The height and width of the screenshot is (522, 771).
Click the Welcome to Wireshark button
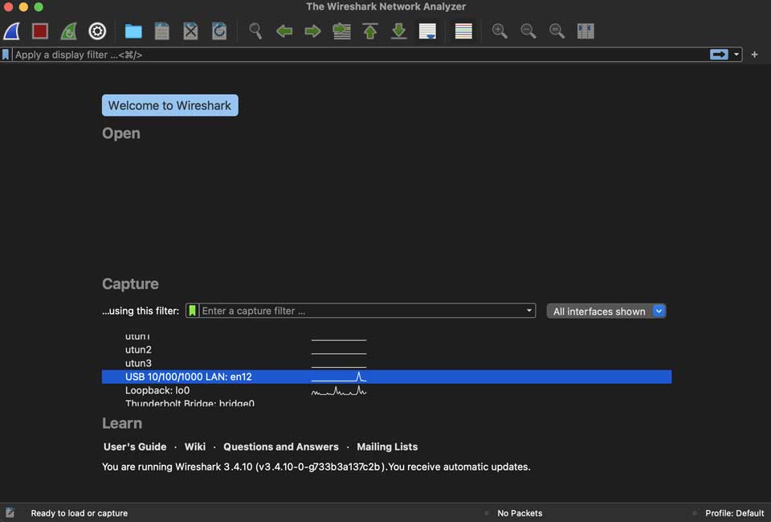[169, 105]
